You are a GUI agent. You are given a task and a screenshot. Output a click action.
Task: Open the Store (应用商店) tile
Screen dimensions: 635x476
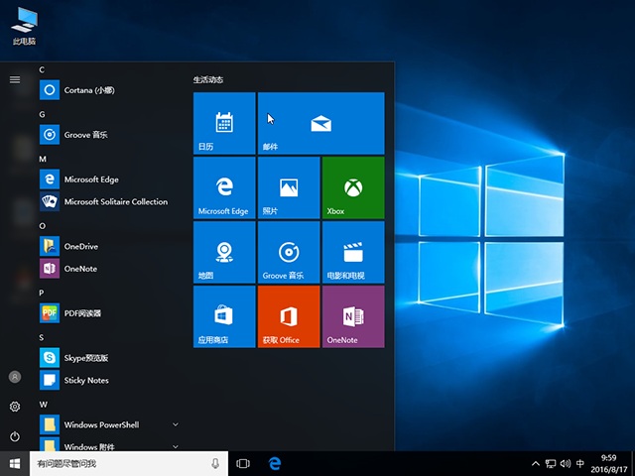pyautogui.click(x=224, y=316)
